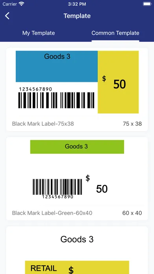Tap the barcode in the 75x38 label
This screenshot has height=274, width=154.
(56, 100)
